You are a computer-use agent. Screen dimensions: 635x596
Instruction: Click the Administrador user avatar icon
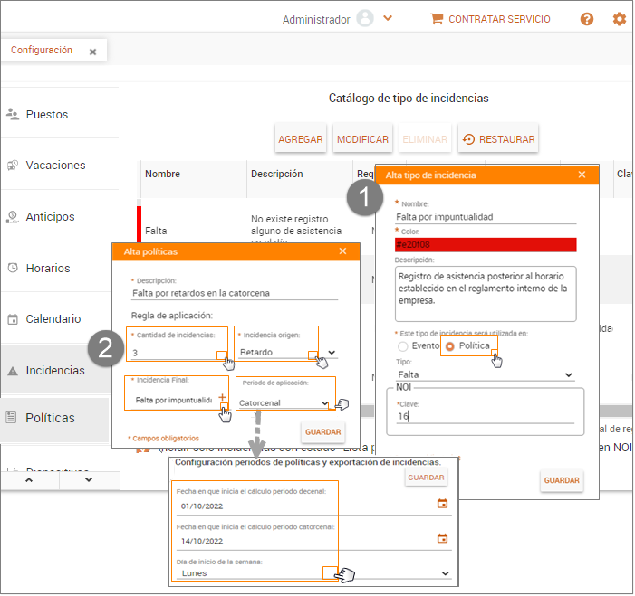pos(365,19)
